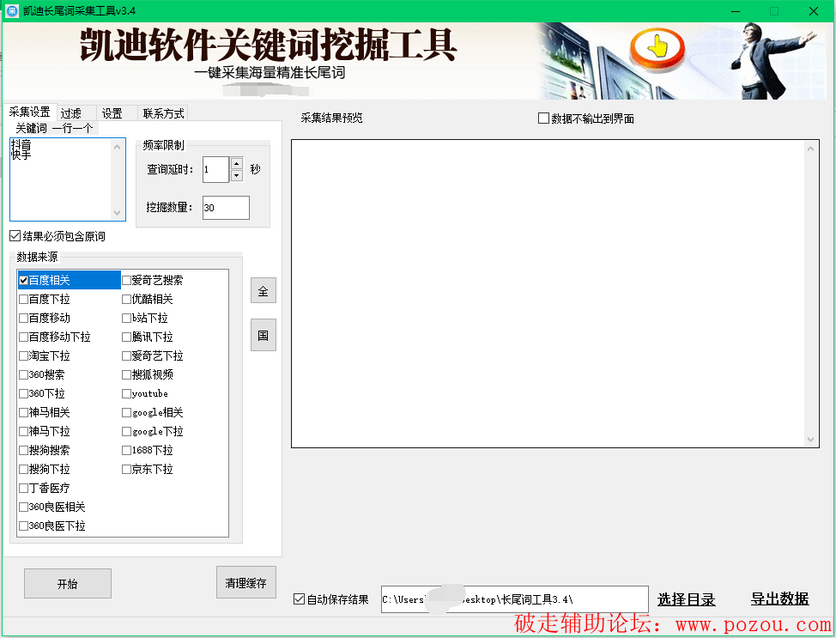Viewport: 836px width, 638px height.
Task: Check the 百度移动下拉 option
Action: [x=23, y=337]
